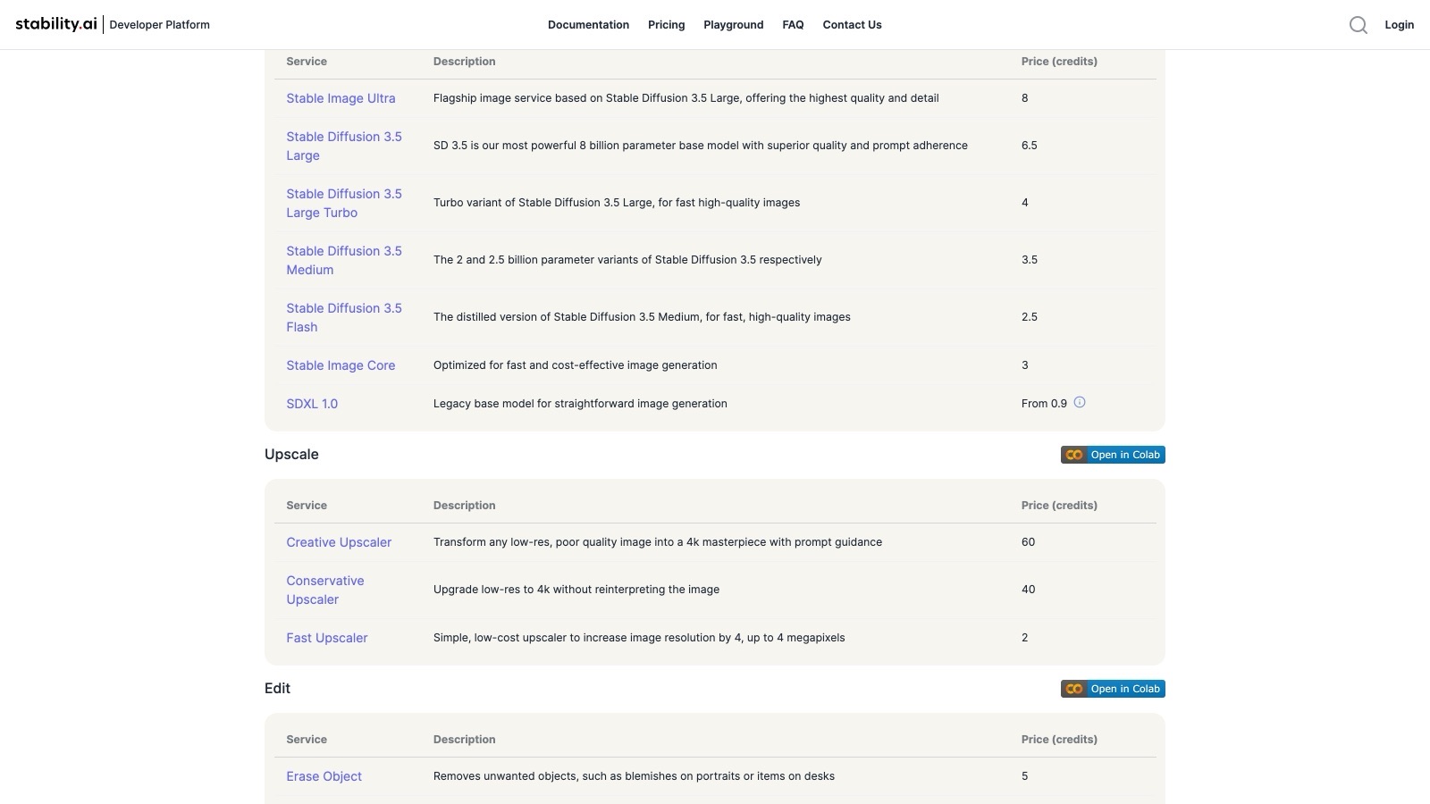Click the 'distilled version' Flash description
The image size is (1430, 804).
coord(642,317)
